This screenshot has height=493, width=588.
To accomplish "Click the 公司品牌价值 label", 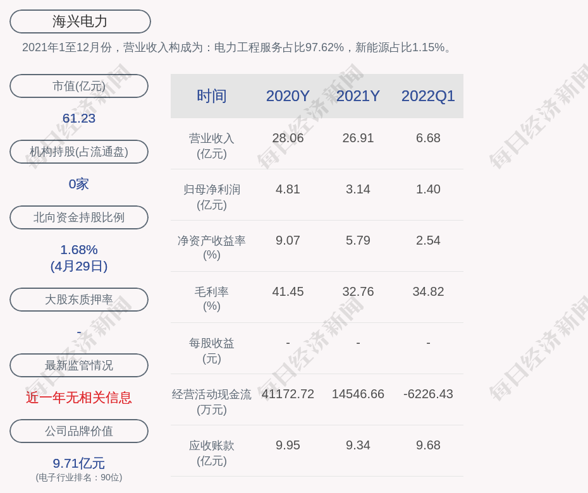I will 79,431.
